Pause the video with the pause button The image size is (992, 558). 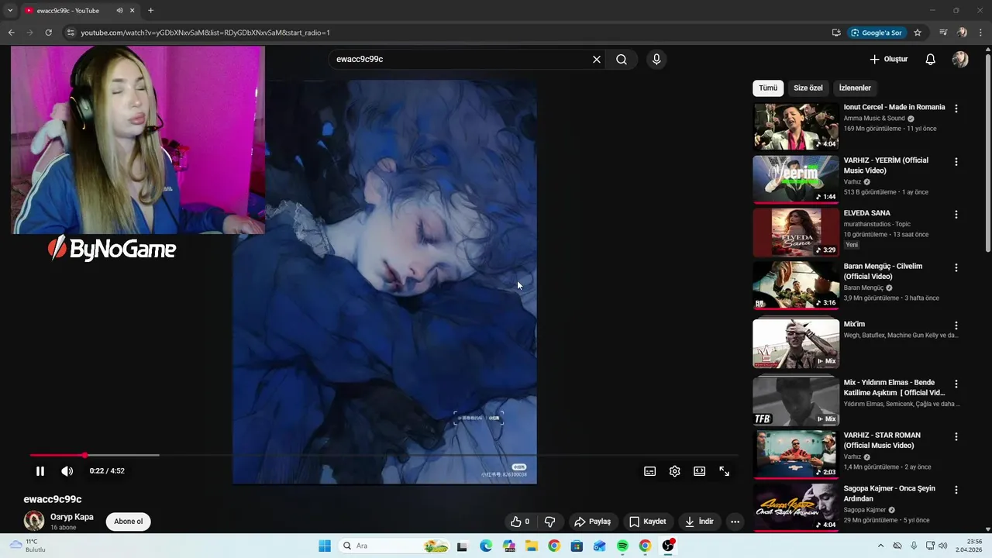pyautogui.click(x=40, y=471)
